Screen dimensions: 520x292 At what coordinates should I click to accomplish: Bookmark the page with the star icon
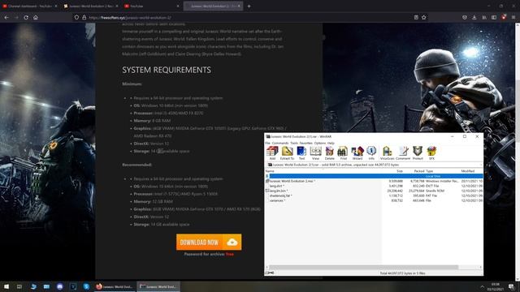[x=424, y=17]
